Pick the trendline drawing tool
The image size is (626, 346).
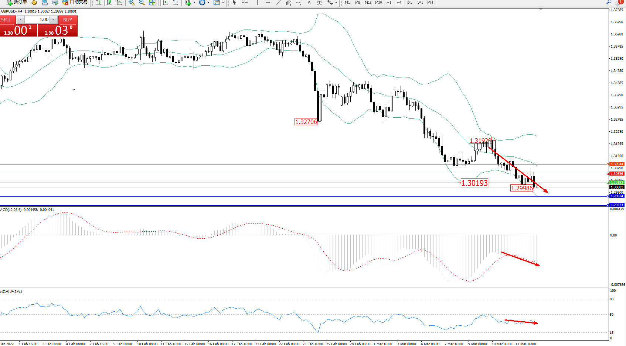click(278, 3)
